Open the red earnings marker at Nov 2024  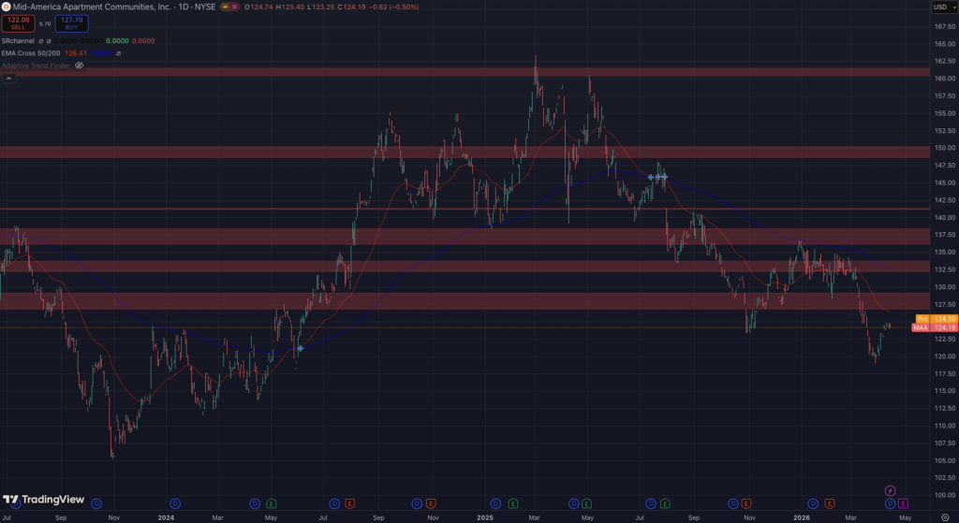[431, 503]
